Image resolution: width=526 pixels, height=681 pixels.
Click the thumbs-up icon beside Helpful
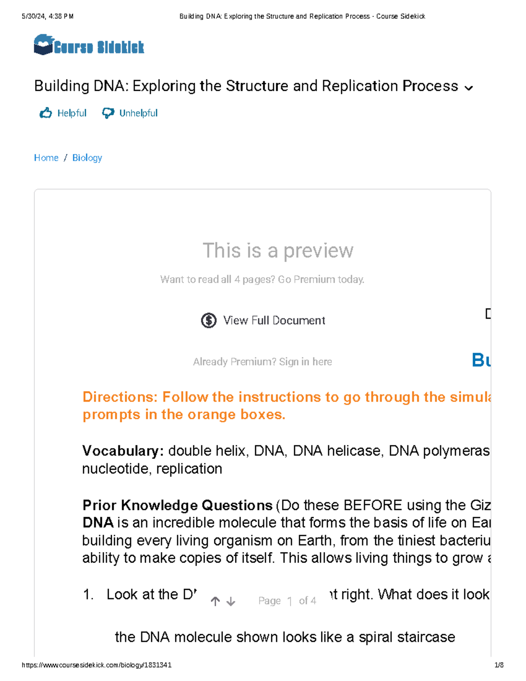(x=45, y=113)
